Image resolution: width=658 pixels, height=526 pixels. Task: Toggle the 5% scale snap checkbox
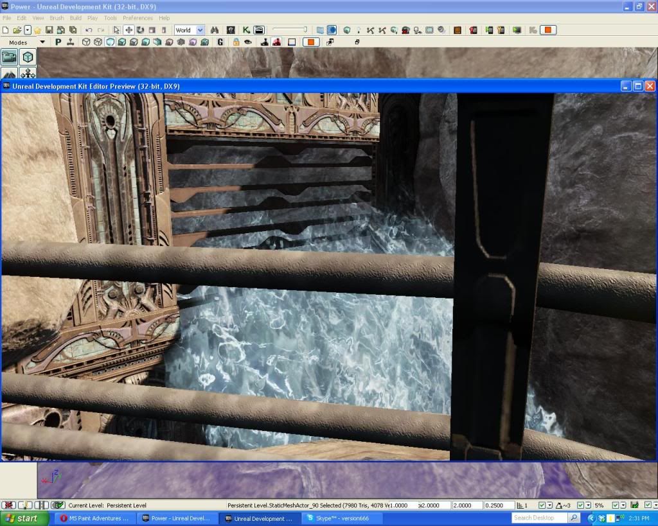[616, 505]
